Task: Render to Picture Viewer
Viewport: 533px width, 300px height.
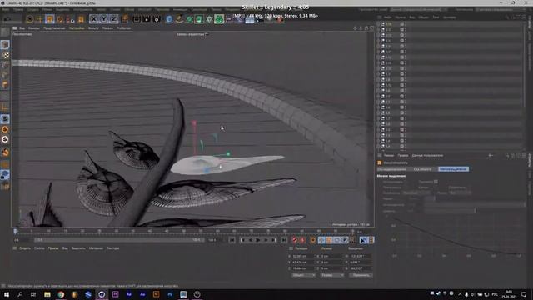Action: (x=147, y=19)
